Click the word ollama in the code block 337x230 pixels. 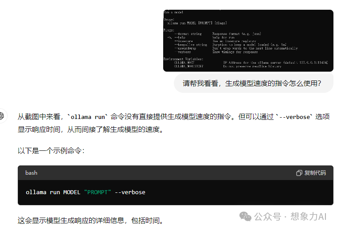coord(36,192)
